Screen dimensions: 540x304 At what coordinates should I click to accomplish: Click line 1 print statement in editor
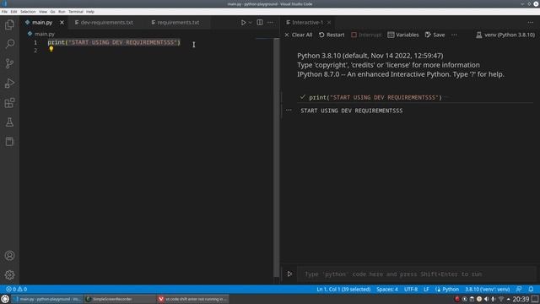tap(114, 42)
